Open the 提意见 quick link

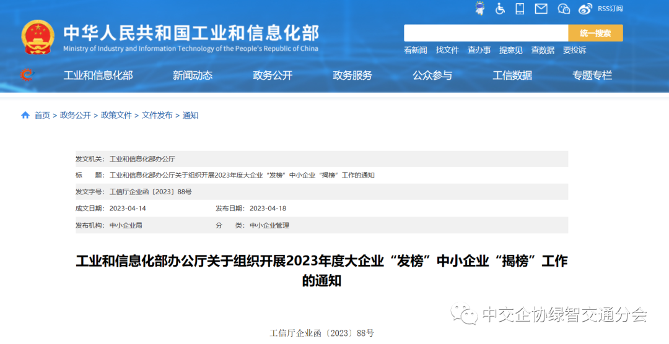pyautogui.click(x=510, y=50)
